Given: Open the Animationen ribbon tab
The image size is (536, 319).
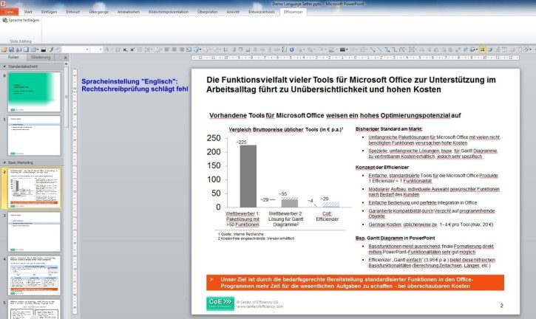Looking at the screenshot, I should (x=129, y=12).
